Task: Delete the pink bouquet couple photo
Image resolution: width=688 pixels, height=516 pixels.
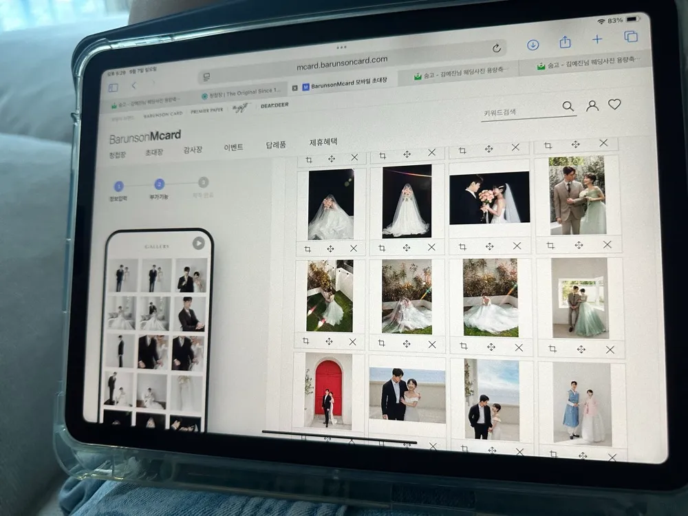Action: click(x=517, y=246)
